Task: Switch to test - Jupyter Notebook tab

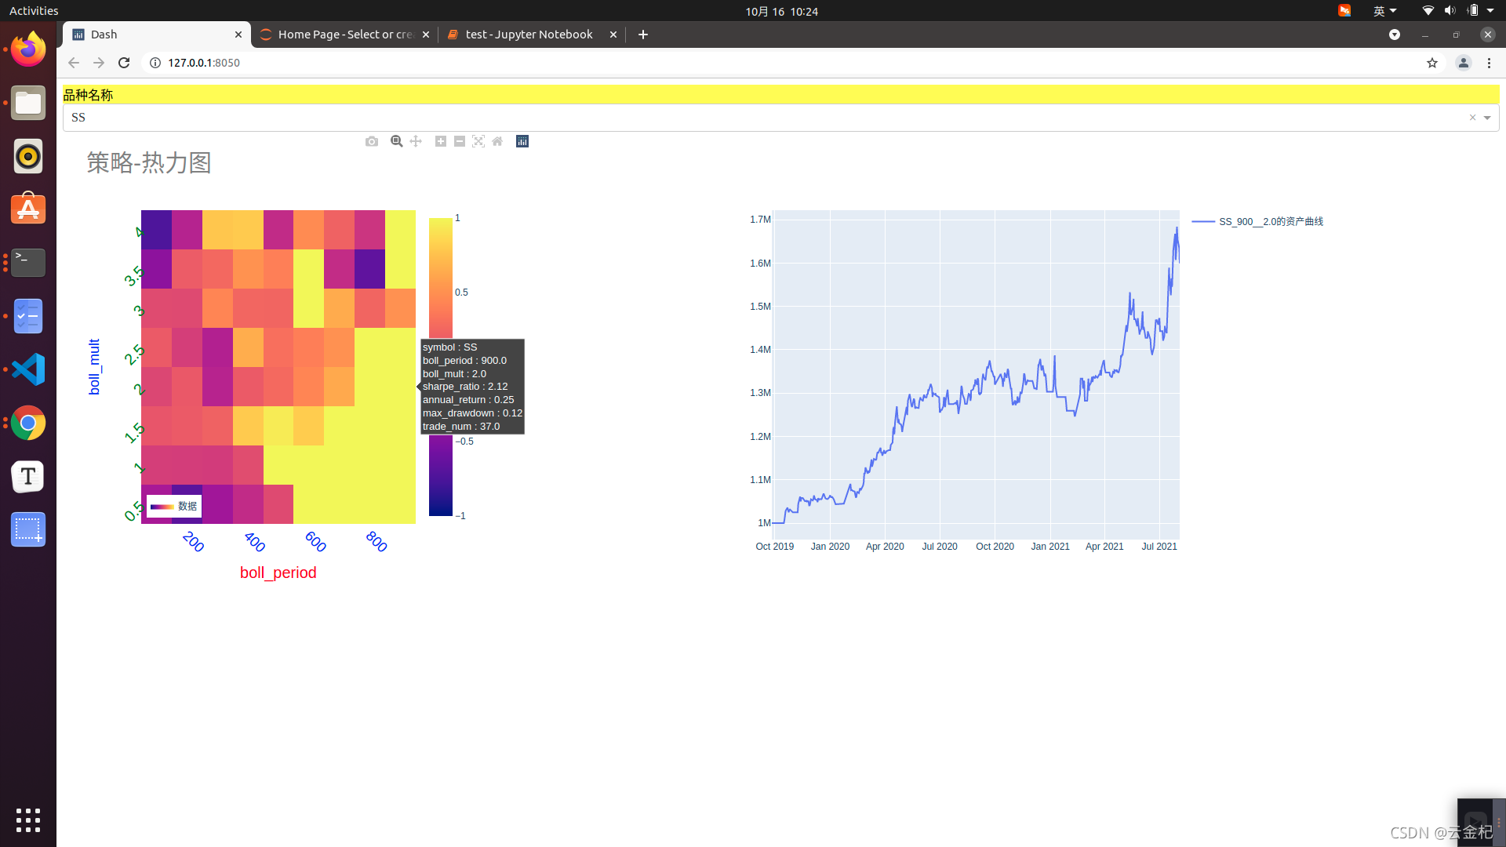Action: 528,35
